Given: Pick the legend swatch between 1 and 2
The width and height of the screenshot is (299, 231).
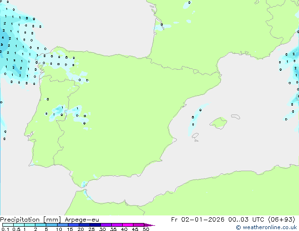Looking at the screenshot, I should pos(30,225).
